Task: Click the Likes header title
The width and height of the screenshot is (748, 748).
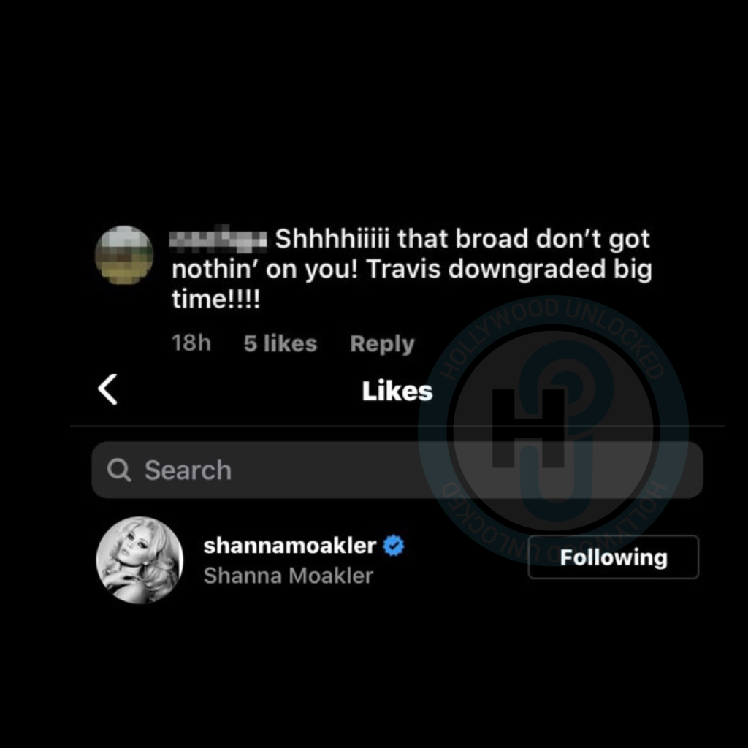Action: [x=397, y=392]
